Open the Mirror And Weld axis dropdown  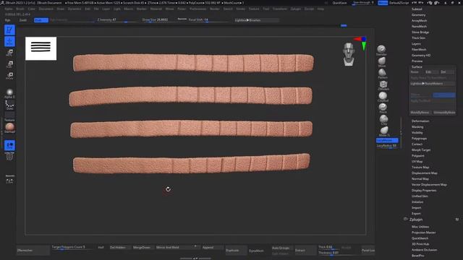pyautogui.click(x=195, y=246)
